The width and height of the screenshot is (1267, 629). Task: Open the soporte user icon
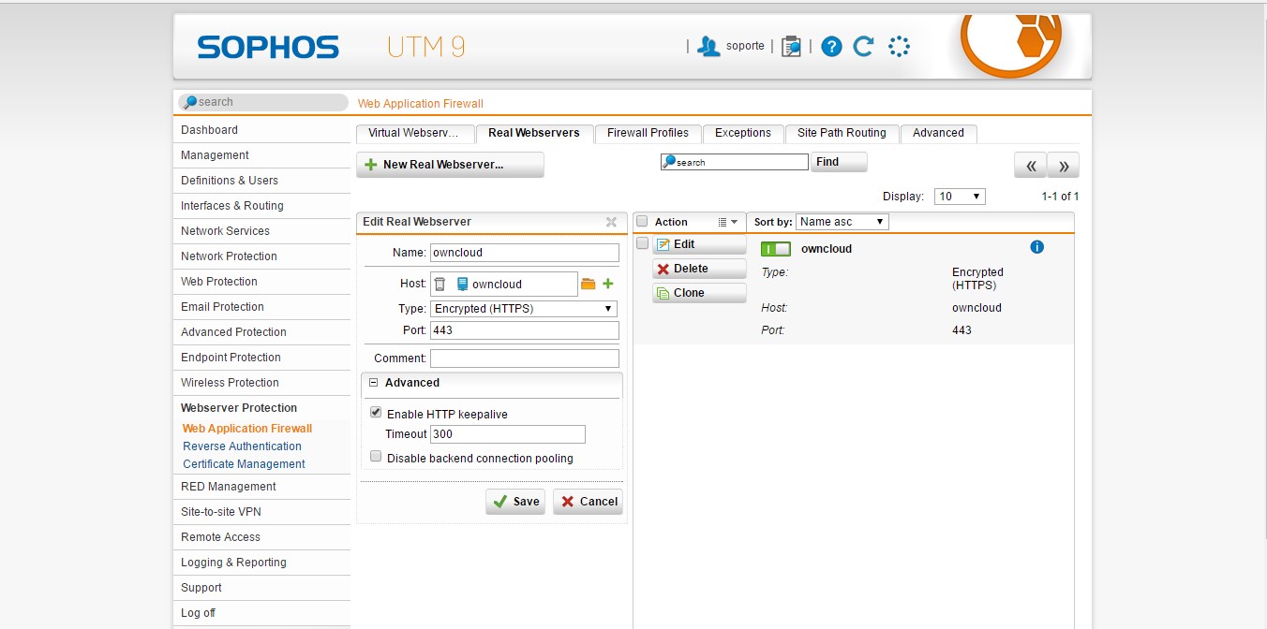point(709,46)
